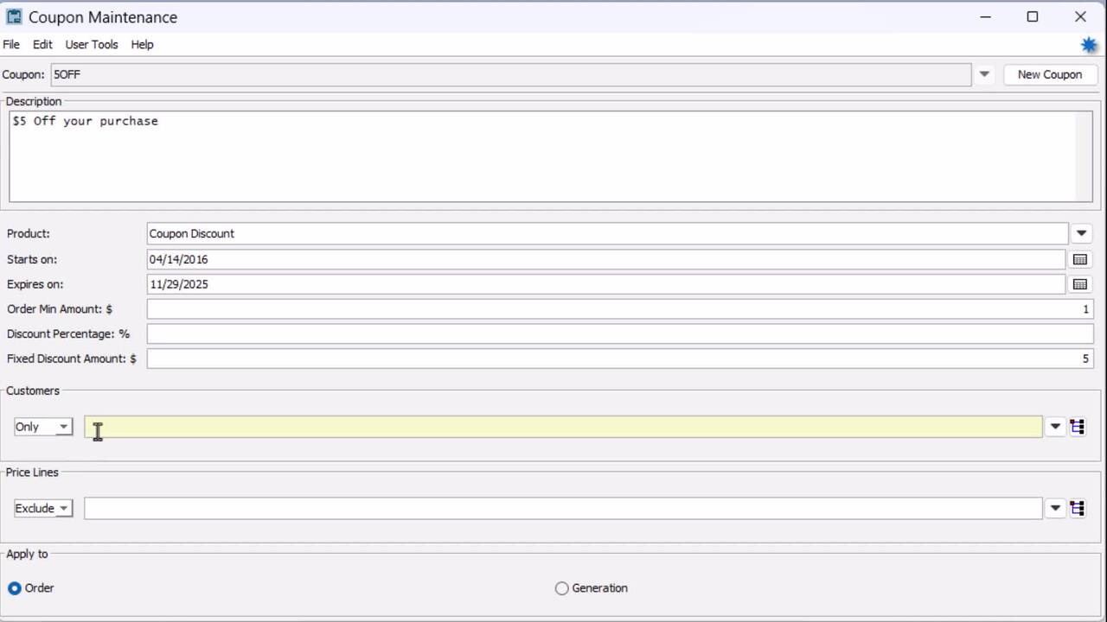Viewport: 1107px width, 622px height.
Task: Expand the Product dropdown arrow
Action: 1082,233
